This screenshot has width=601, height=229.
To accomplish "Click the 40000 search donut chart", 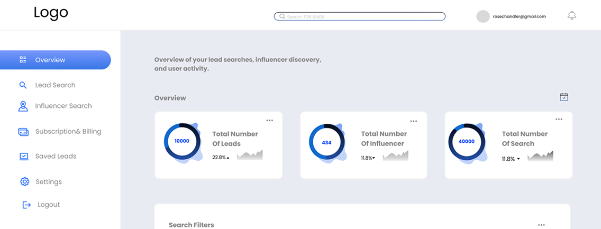I will pos(466,142).
